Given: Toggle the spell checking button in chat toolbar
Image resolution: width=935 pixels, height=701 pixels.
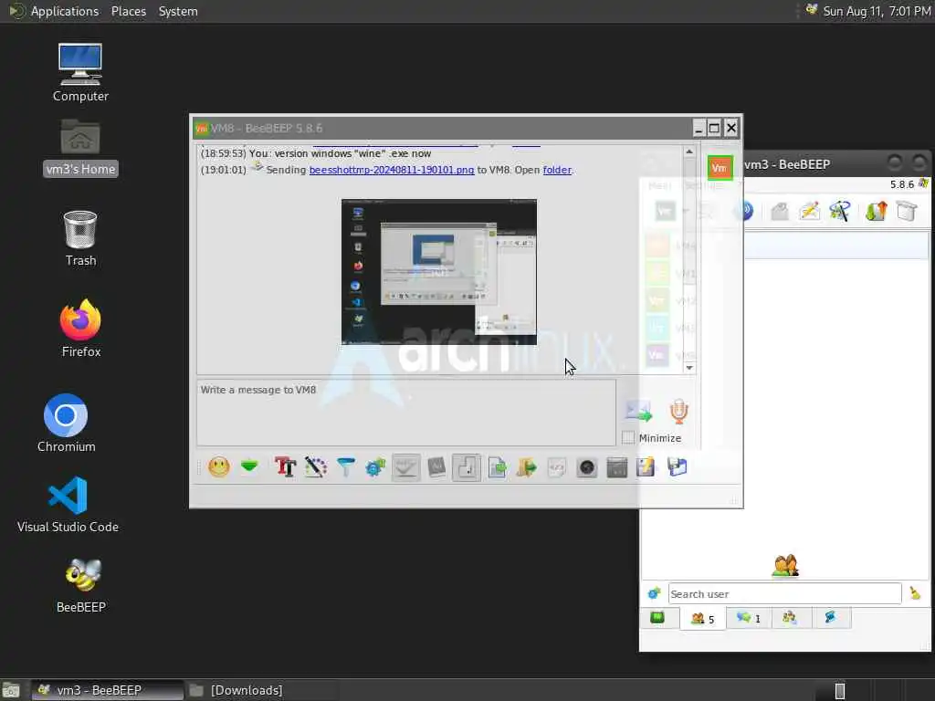Looking at the screenshot, I should click(x=406, y=467).
